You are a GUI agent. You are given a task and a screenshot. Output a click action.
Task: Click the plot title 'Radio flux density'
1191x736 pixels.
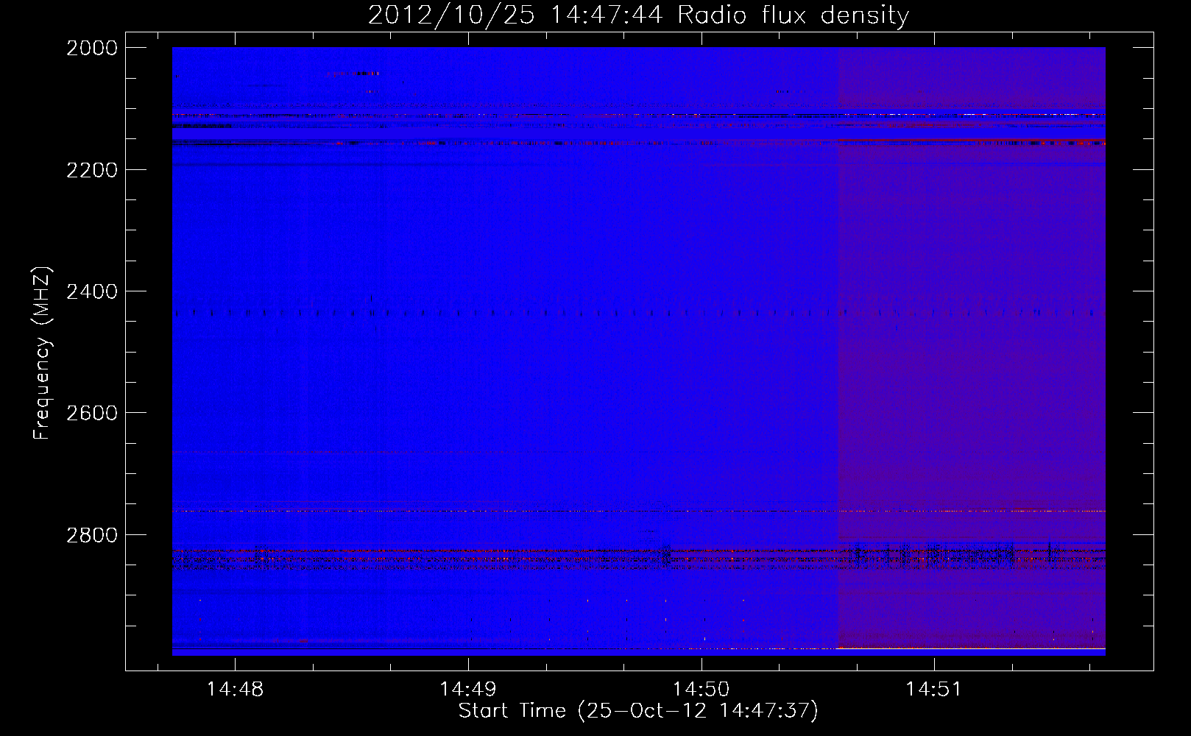pyautogui.click(x=794, y=15)
